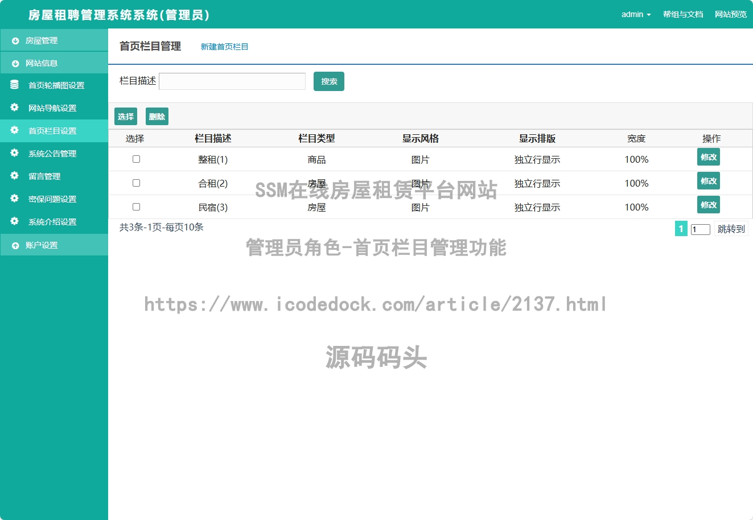The height and width of the screenshot is (520, 753).
Task: Click the gear icon beside 留言管理
Action: (x=14, y=176)
